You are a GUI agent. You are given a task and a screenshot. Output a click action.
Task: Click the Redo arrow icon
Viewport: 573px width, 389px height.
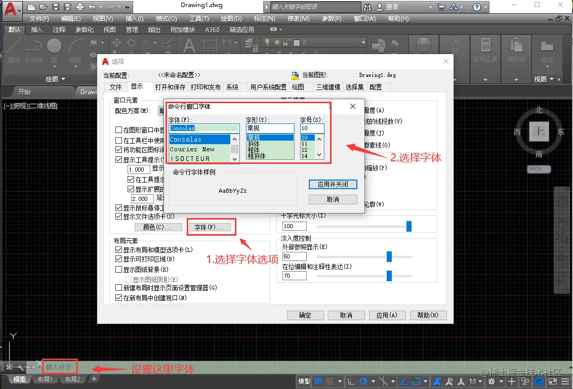point(110,7)
